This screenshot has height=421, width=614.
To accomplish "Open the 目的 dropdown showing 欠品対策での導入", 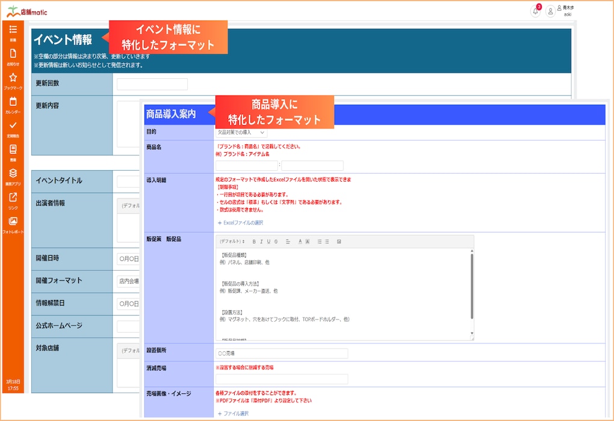I will (x=241, y=132).
